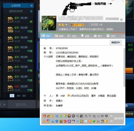Click the MVP champion icon in match list

(x=10, y=30)
